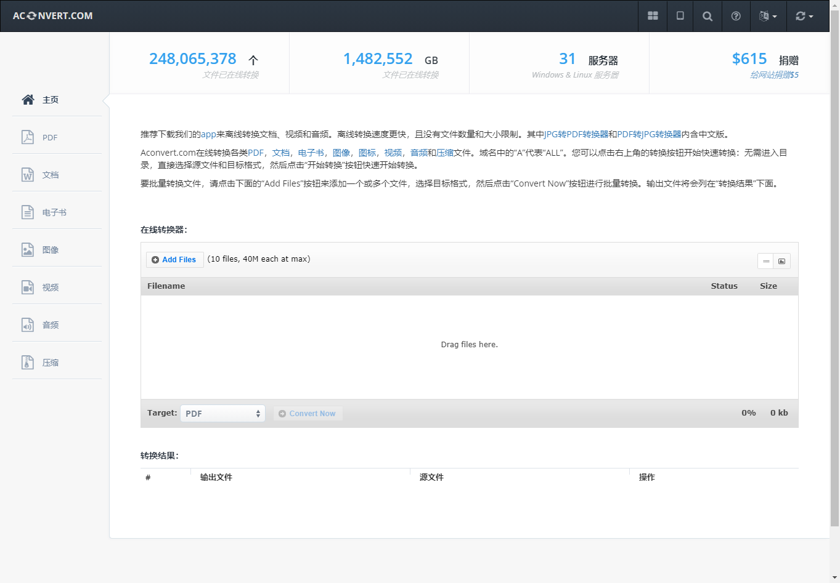Choose the 压缩 archive sidebar item
This screenshot has width=840, height=583.
pos(57,363)
